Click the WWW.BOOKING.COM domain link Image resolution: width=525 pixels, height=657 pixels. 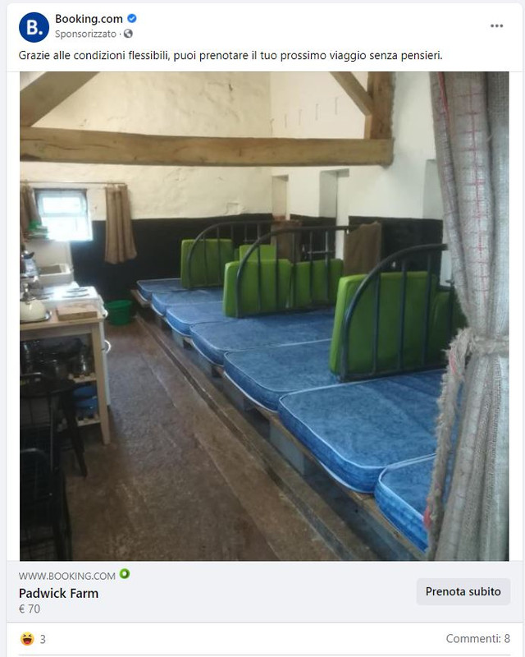pyautogui.click(x=67, y=576)
